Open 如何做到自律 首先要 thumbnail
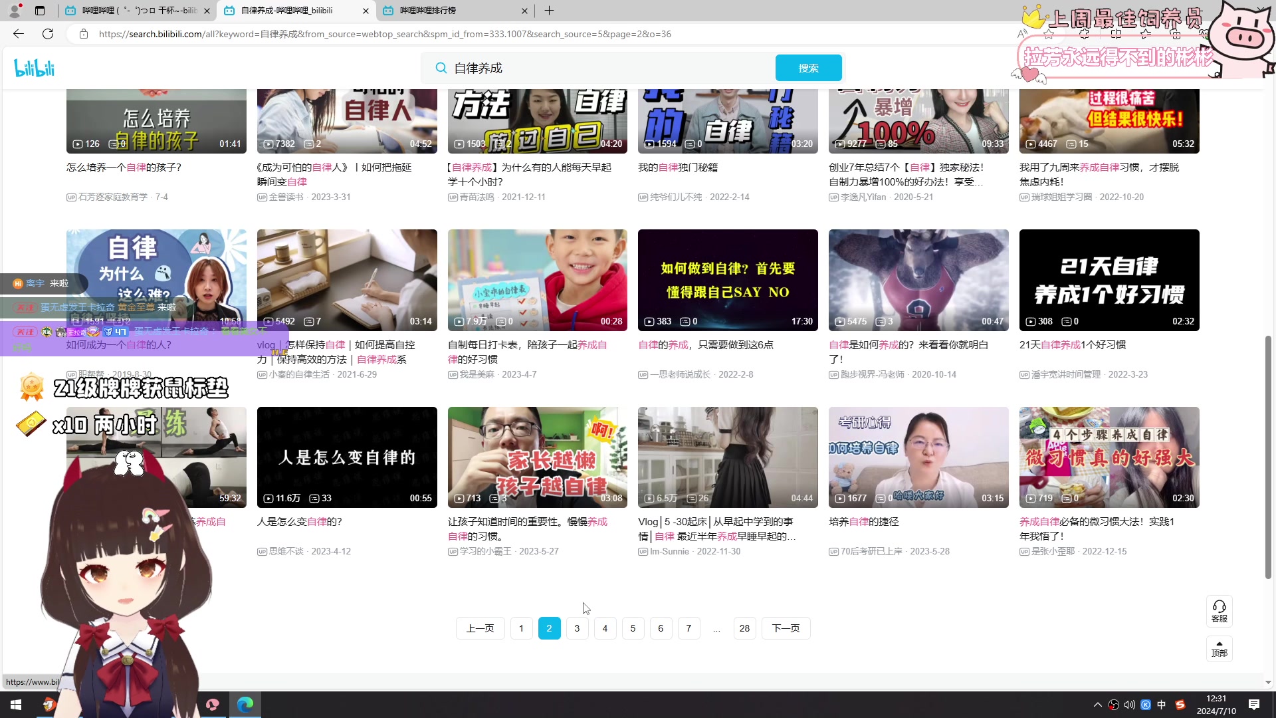Image resolution: width=1276 pixels, height=718 pixels. click(x=728, y=280)
